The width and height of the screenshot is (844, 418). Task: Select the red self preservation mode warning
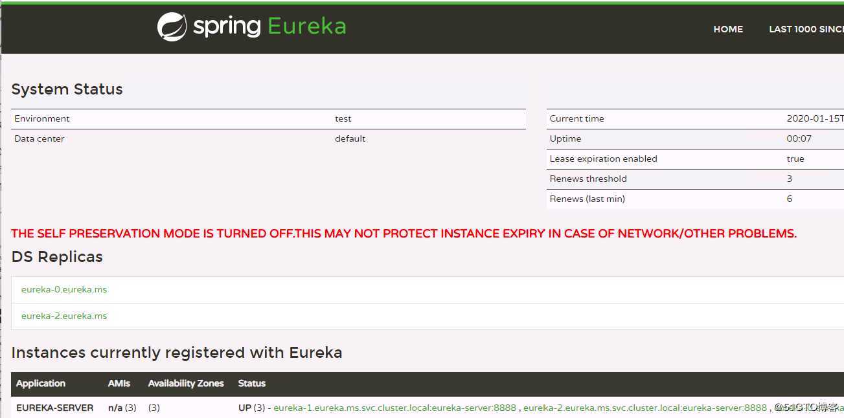tap(404, 234)
